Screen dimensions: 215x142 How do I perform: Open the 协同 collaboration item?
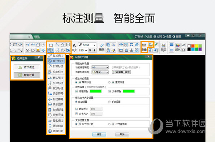(158, 36)
